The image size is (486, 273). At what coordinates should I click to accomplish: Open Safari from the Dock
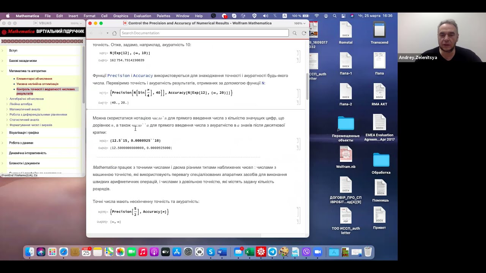pos(63,252)
